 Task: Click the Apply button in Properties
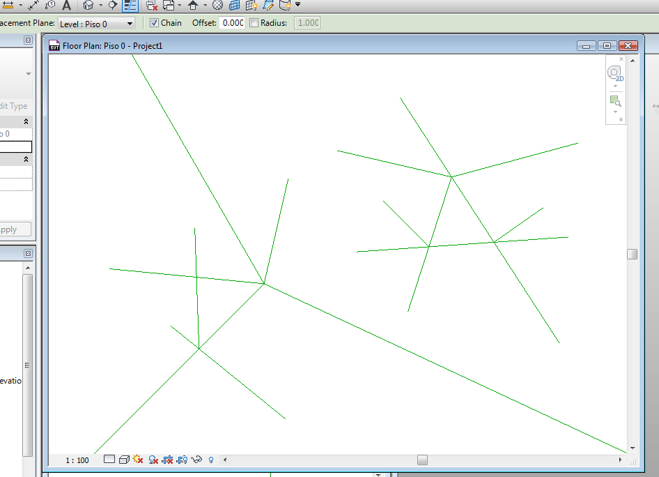[x=15, y=229]
